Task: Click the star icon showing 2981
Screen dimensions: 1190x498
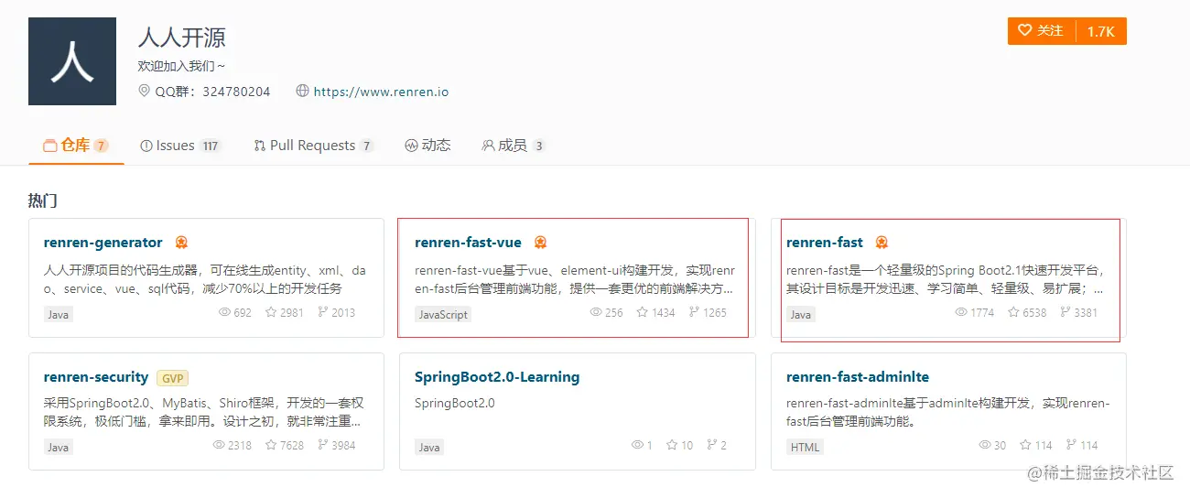Action: [x=271, y=312]
